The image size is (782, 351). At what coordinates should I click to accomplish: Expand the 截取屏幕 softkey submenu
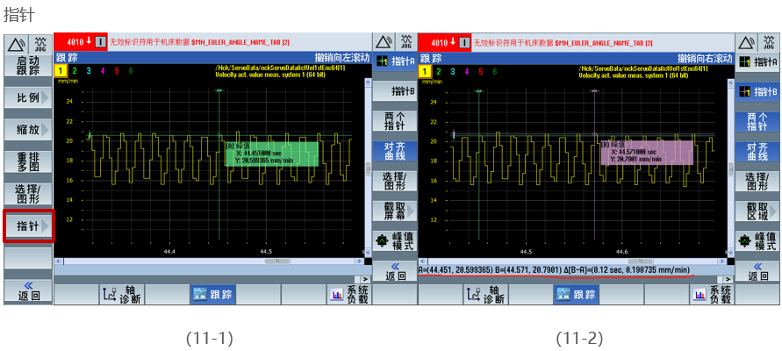click(395, 211)
